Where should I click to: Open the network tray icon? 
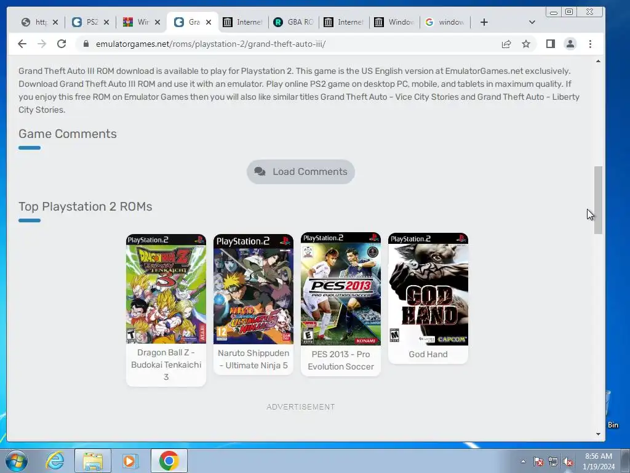553,462
